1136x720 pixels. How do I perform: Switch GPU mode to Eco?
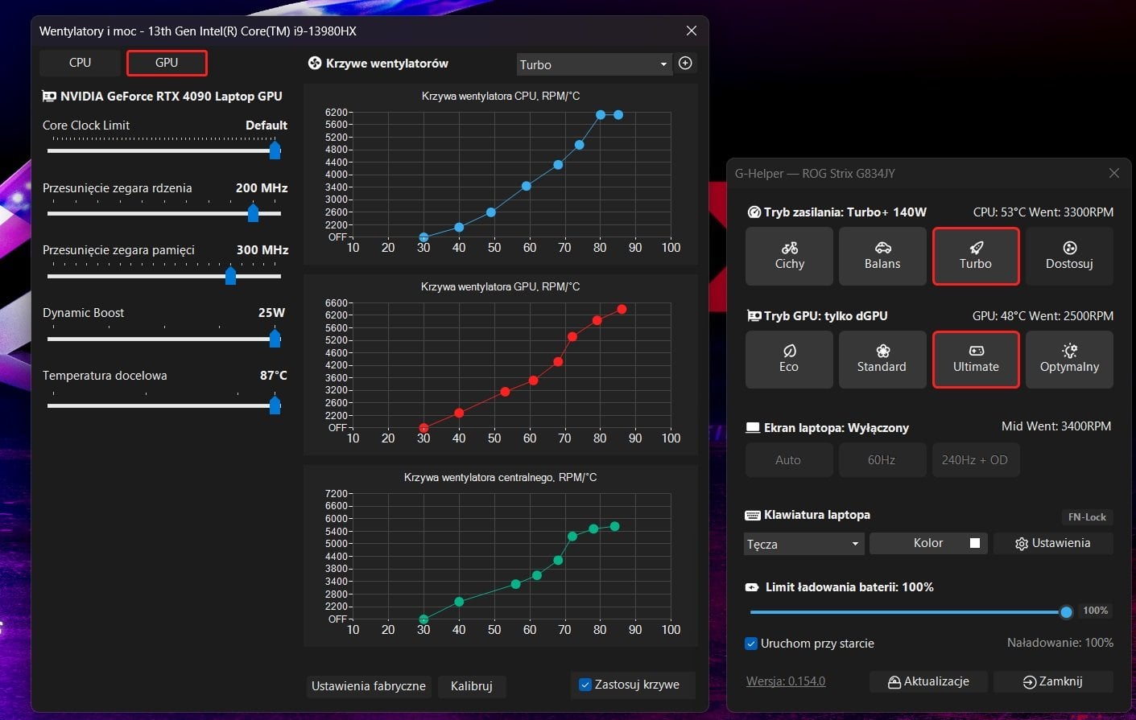coord(789,360)
